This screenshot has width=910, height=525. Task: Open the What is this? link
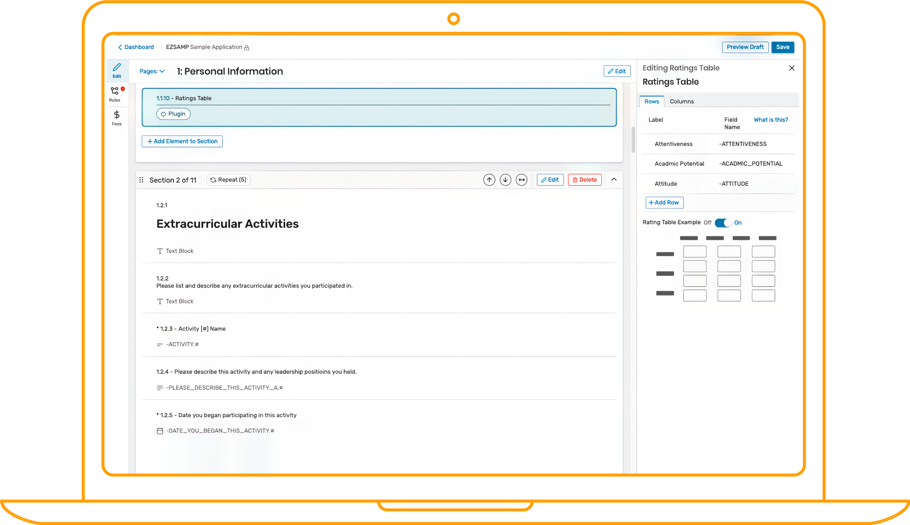[771, 119]
